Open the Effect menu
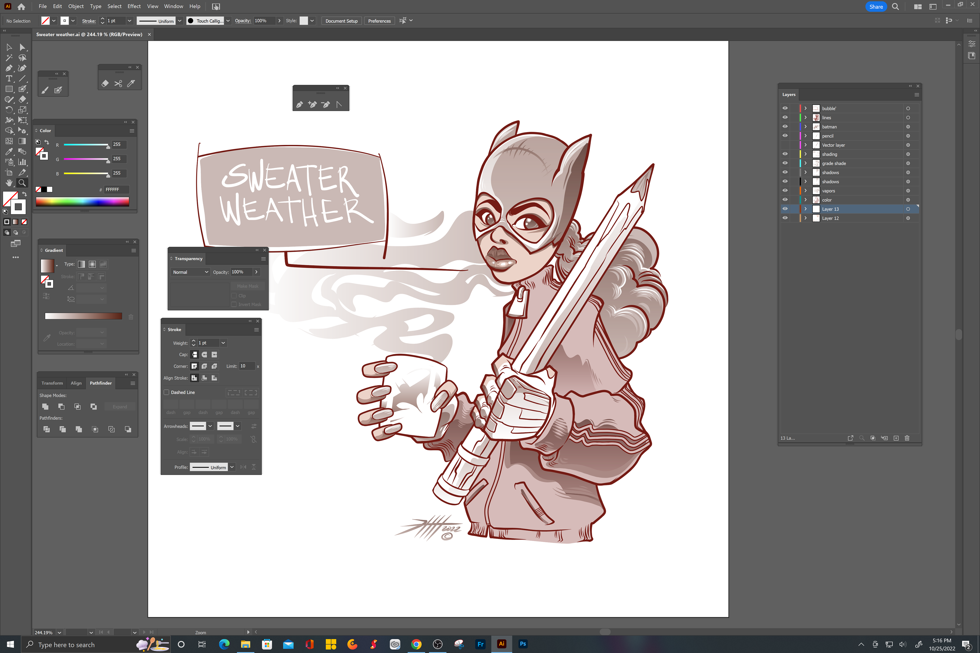 [134, 6]
